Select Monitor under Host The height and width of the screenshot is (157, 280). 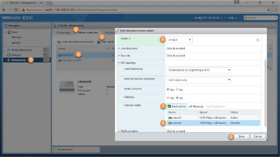16,43
